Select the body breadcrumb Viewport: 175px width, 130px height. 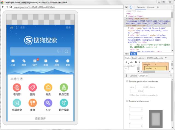click(133, 54)
